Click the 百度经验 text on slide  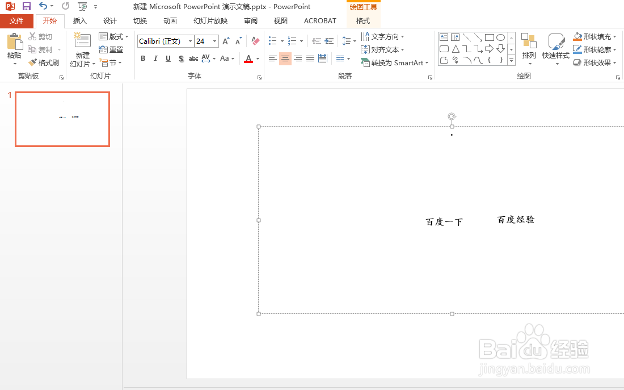point(516,220)
